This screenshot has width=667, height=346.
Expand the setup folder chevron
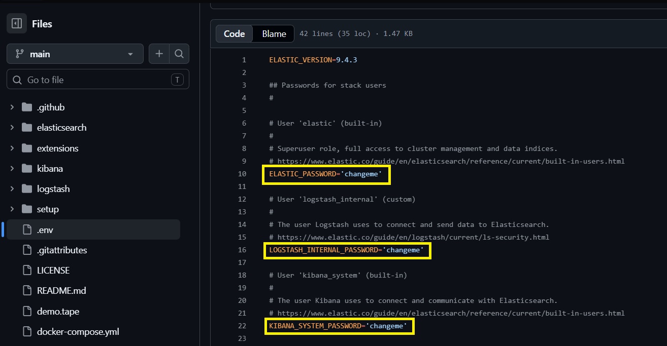click(x=12, y=209)
